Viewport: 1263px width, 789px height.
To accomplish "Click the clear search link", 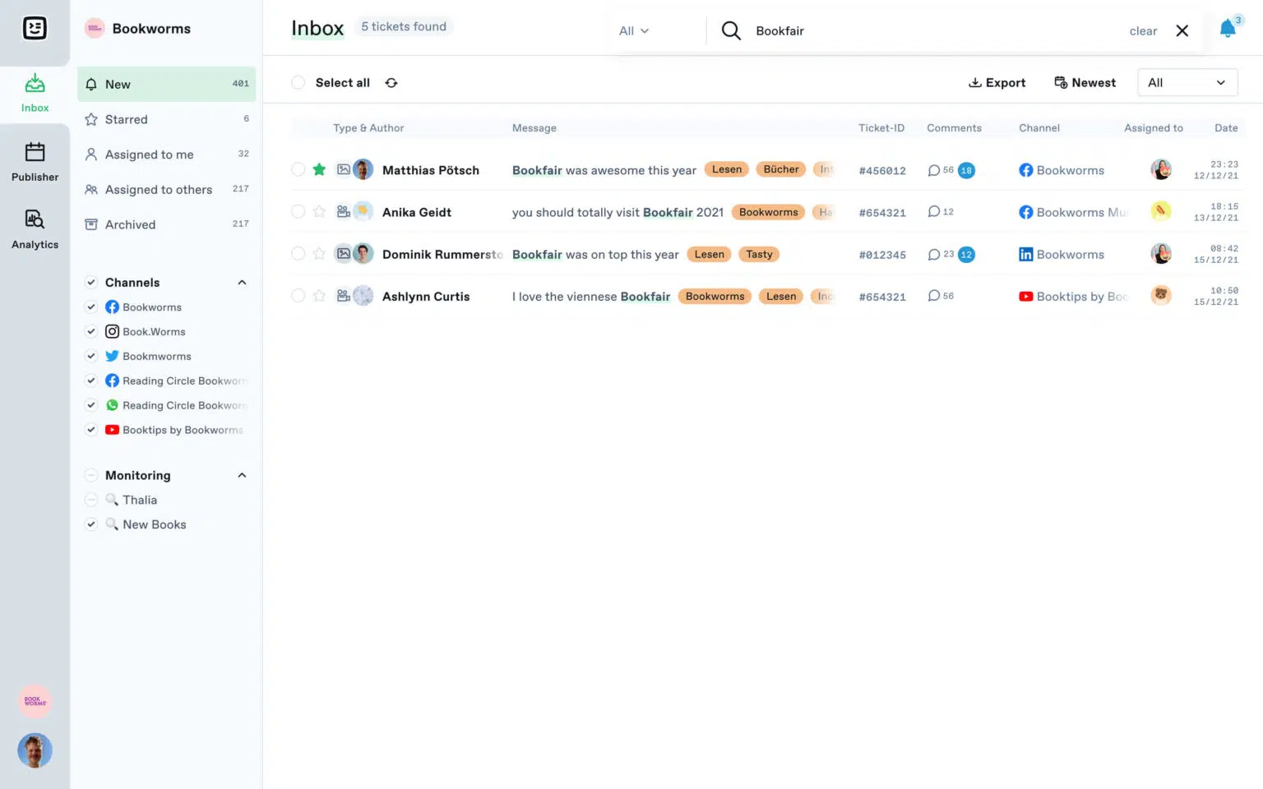I will (1142, 31).
